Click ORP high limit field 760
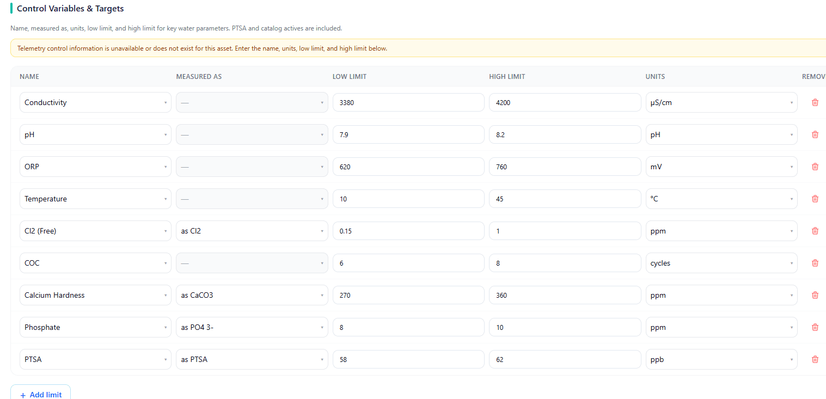This screenshot has height=399, width=826. pyautogui.click(x=565, y=167)
